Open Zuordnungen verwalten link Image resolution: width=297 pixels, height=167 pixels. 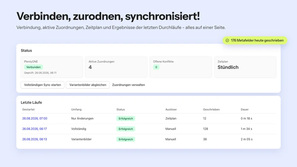tap(128, 85)
